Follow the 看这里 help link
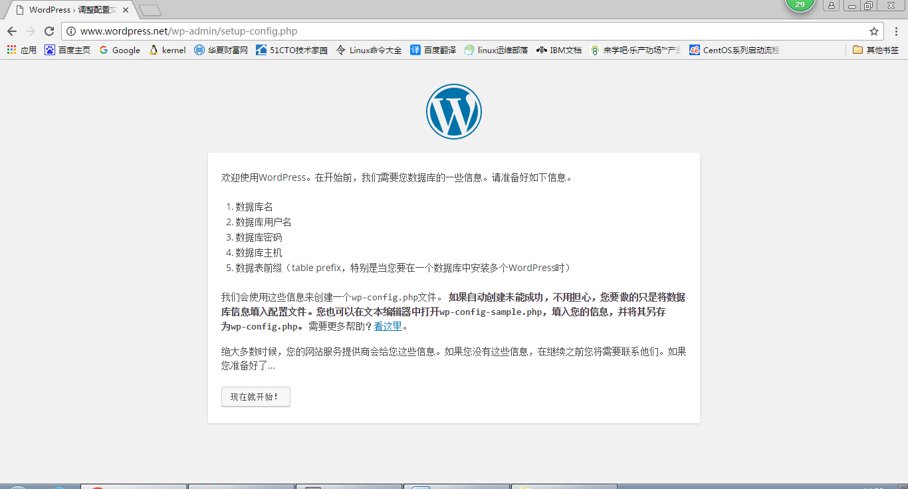 click(388, 326)
